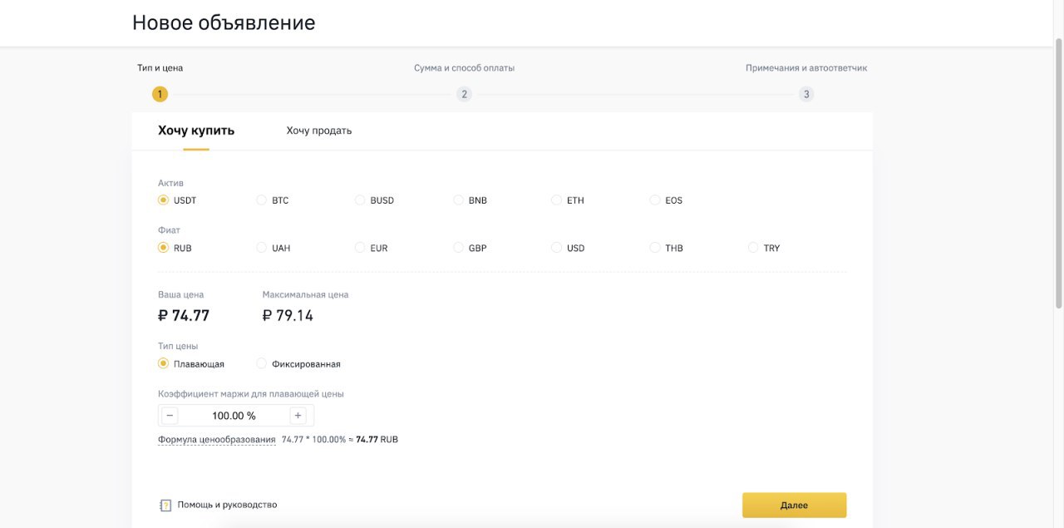Switch to the Хочу продать tab
1064x528 pixels.
319,130
